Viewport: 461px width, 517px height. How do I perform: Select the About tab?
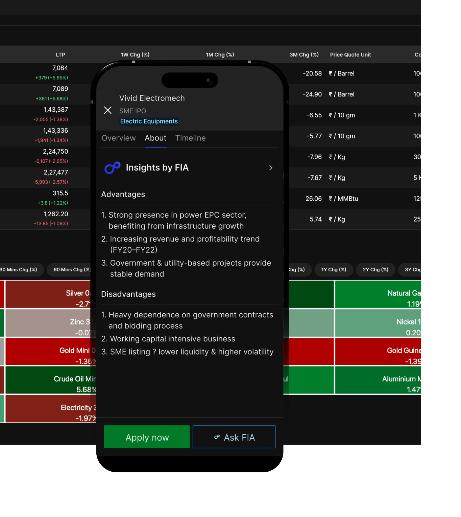click(155, 138)
